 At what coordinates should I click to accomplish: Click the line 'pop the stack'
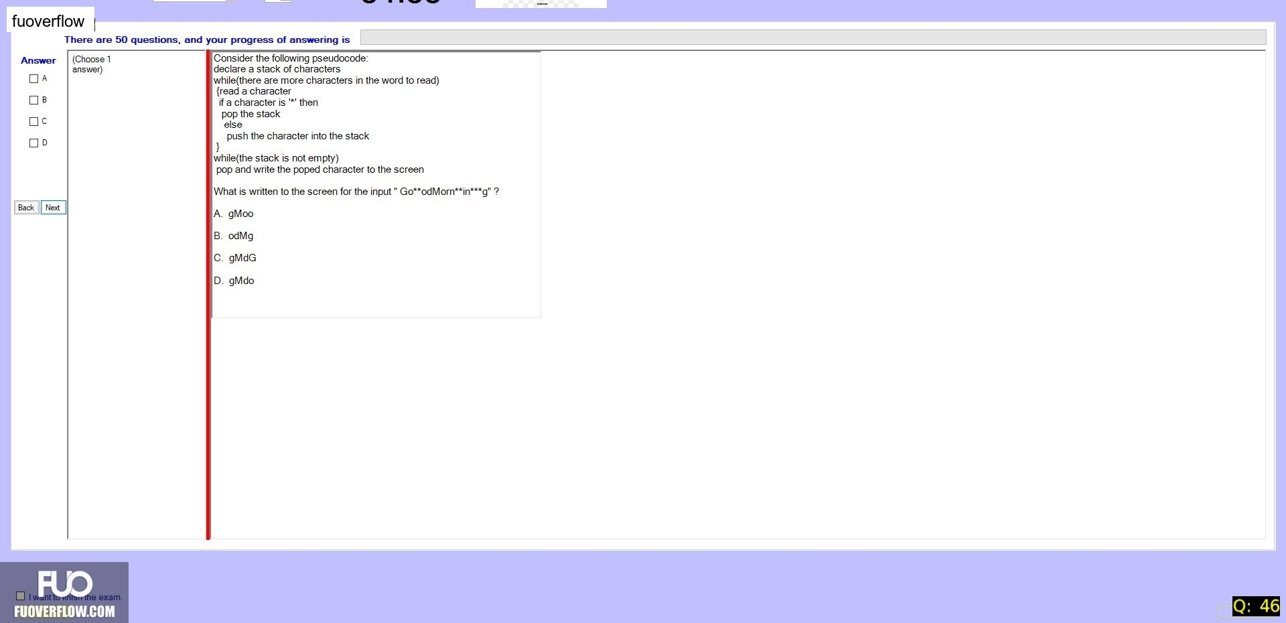pyautogui.click(x=251, y=114)
